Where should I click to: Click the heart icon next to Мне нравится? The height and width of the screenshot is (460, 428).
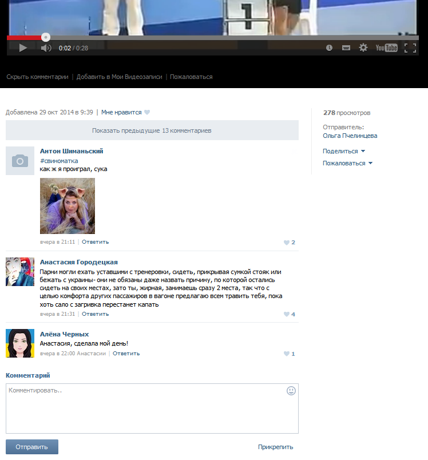pos(147,112)
